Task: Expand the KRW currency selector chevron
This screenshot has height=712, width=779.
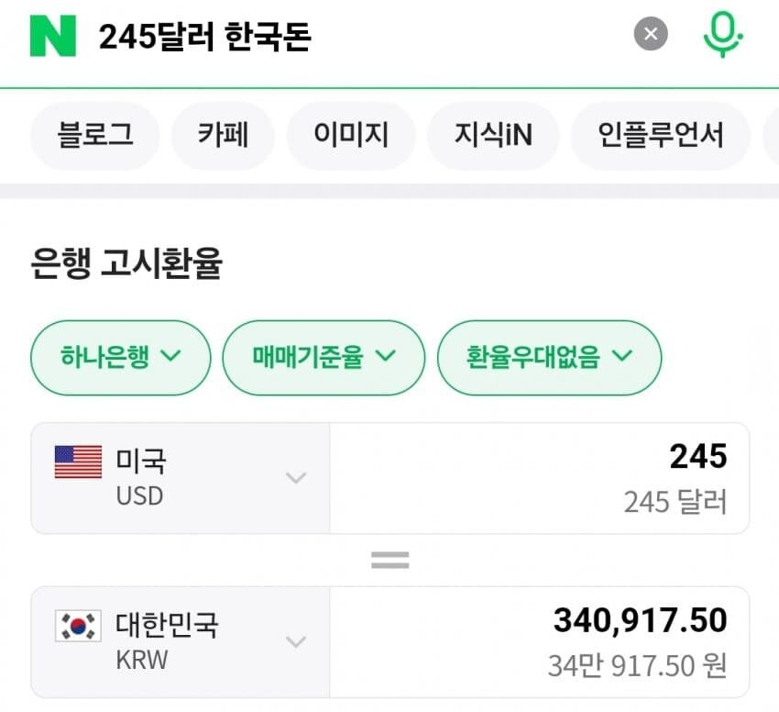Action: pos(295,641)
